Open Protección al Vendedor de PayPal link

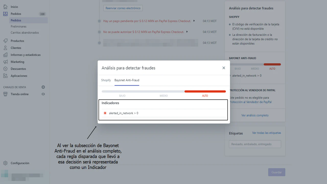pyautogui.click(x=250, y=102)
